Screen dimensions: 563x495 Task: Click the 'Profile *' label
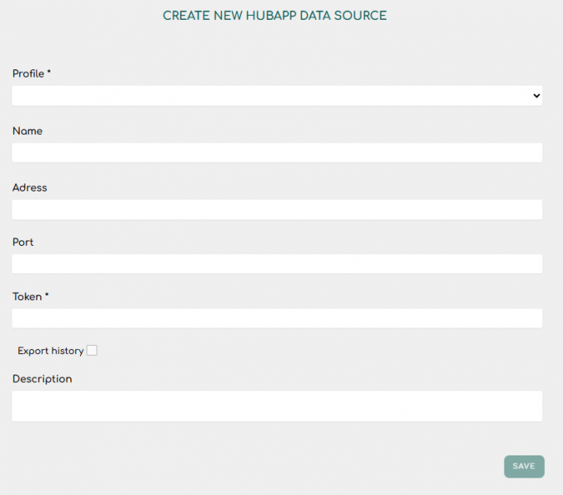(x=31, y=73)
